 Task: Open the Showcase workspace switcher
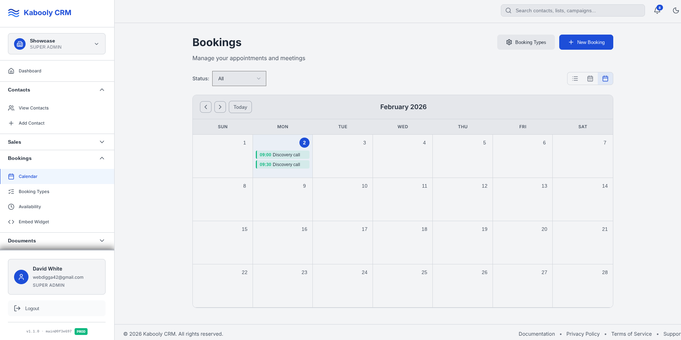pos(57,44)
